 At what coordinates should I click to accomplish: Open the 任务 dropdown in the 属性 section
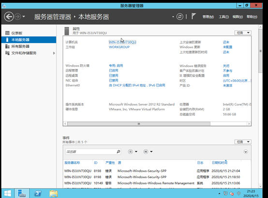tap(243, 33)
